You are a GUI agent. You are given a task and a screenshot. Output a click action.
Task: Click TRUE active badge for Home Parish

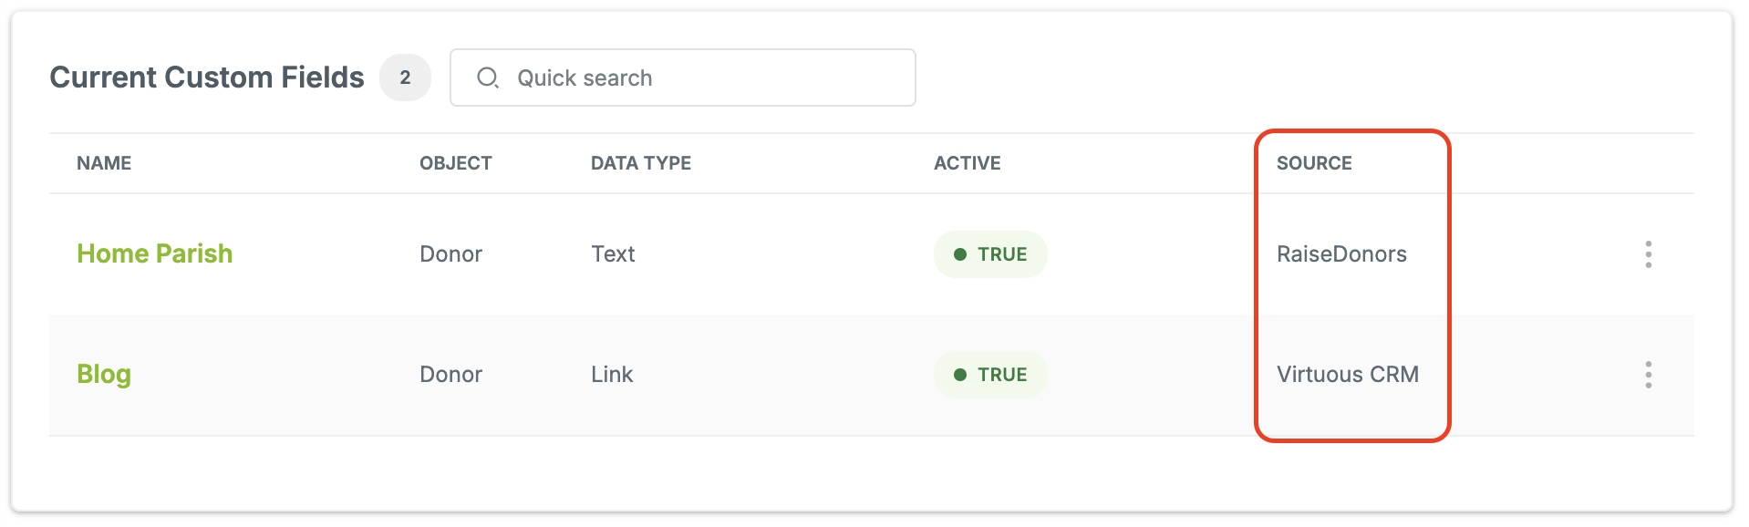[990, 254]
